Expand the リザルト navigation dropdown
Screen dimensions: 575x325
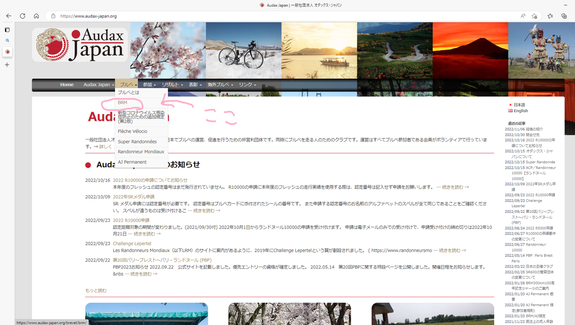click(172, 85)
